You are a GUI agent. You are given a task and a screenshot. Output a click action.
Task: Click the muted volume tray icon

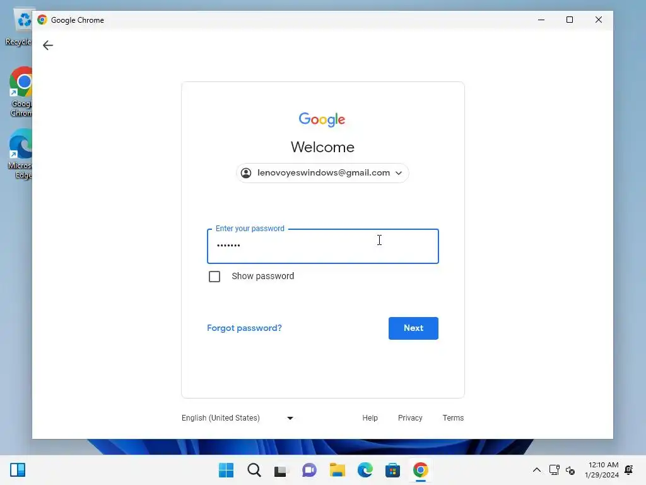pyautogui.click(x=570, y=470)
